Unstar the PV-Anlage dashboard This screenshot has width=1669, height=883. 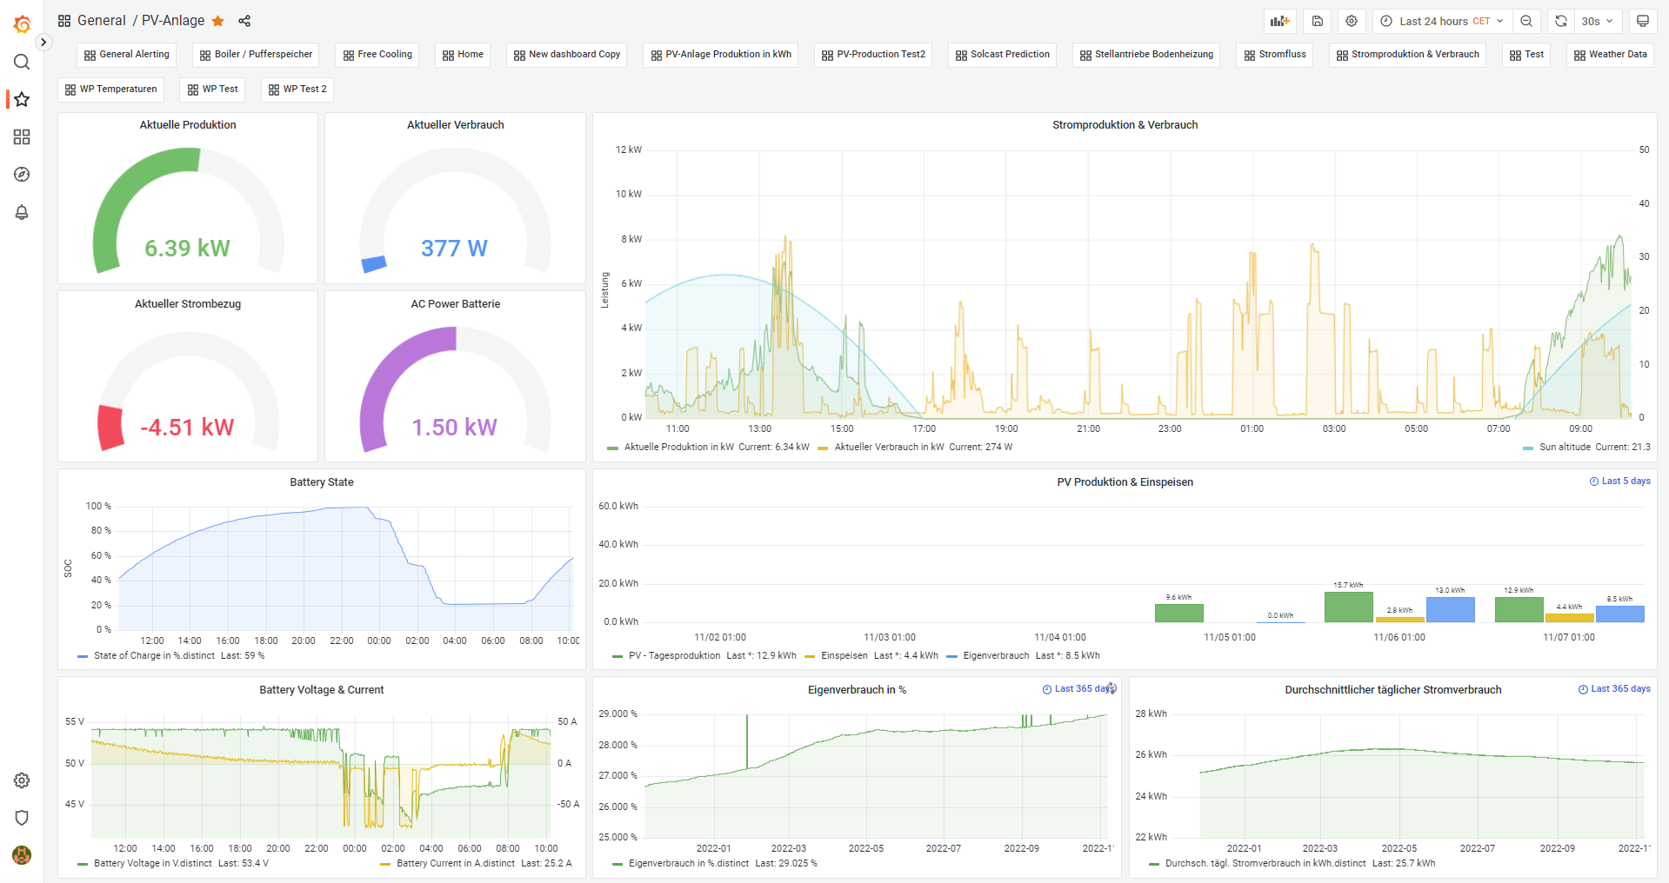[x=218, y=21]
